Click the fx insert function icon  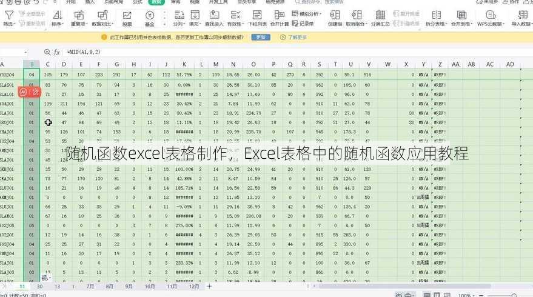coord(57,52)
